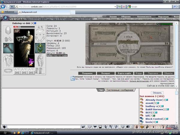180x135 pixels.
Task: Click player Already Over in list
Action: coord(154,100)
